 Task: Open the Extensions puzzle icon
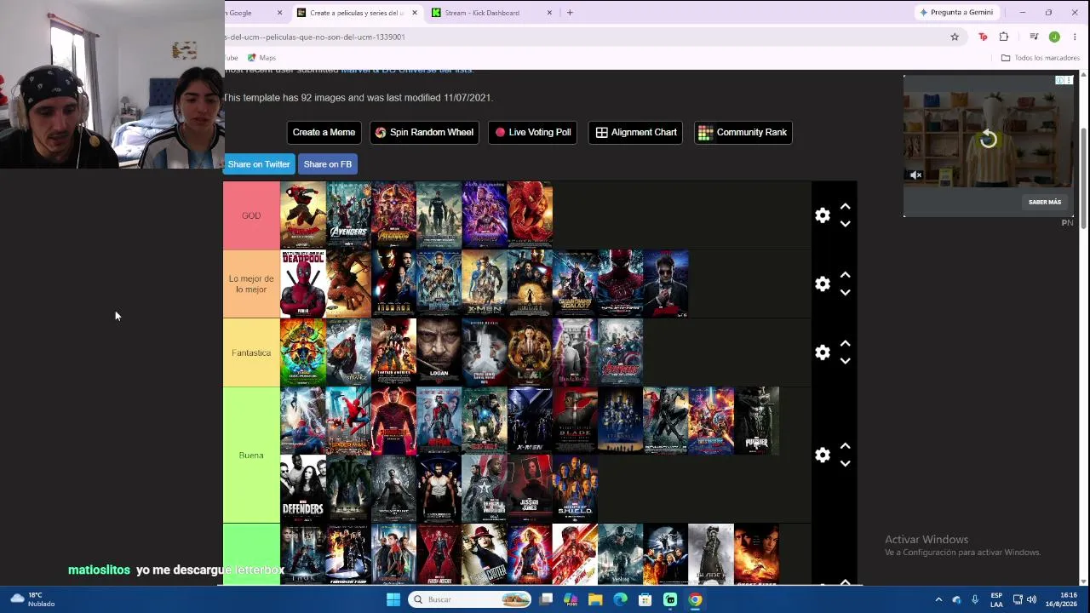pos(1004,37)
